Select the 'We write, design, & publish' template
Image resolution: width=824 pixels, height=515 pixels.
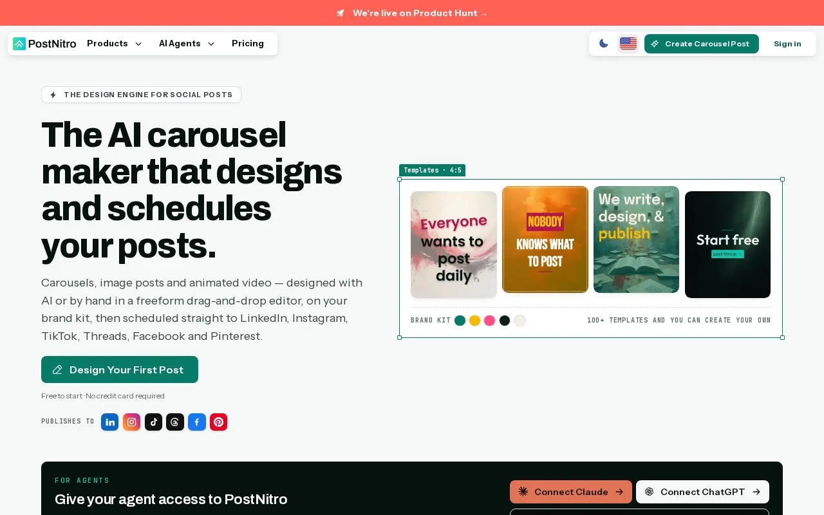[x=636, y=239]
